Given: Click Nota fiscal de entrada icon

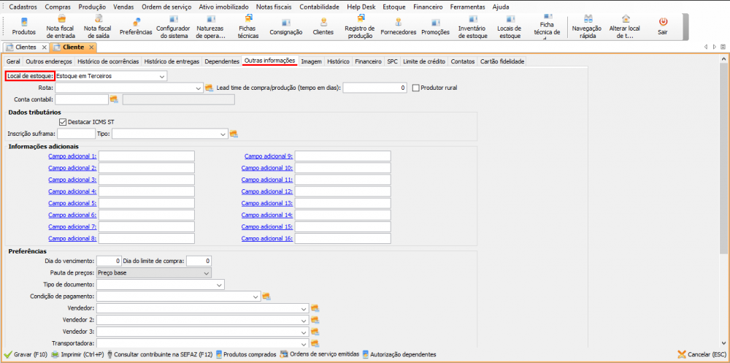Looking at the screenshot, I should [61, 26].
